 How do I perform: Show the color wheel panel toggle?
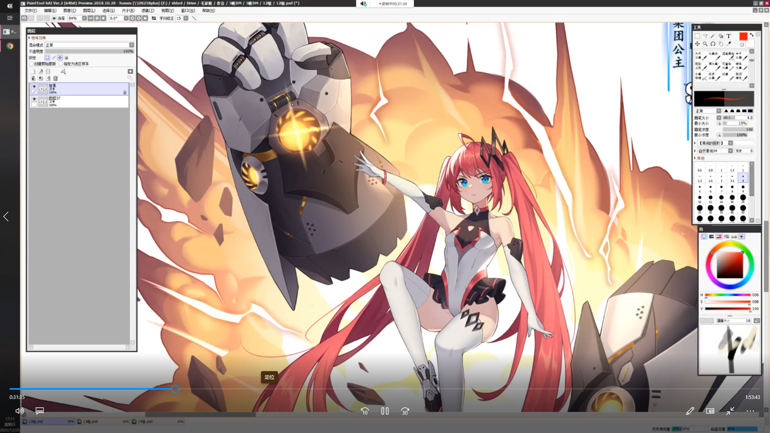pos(704,237)
